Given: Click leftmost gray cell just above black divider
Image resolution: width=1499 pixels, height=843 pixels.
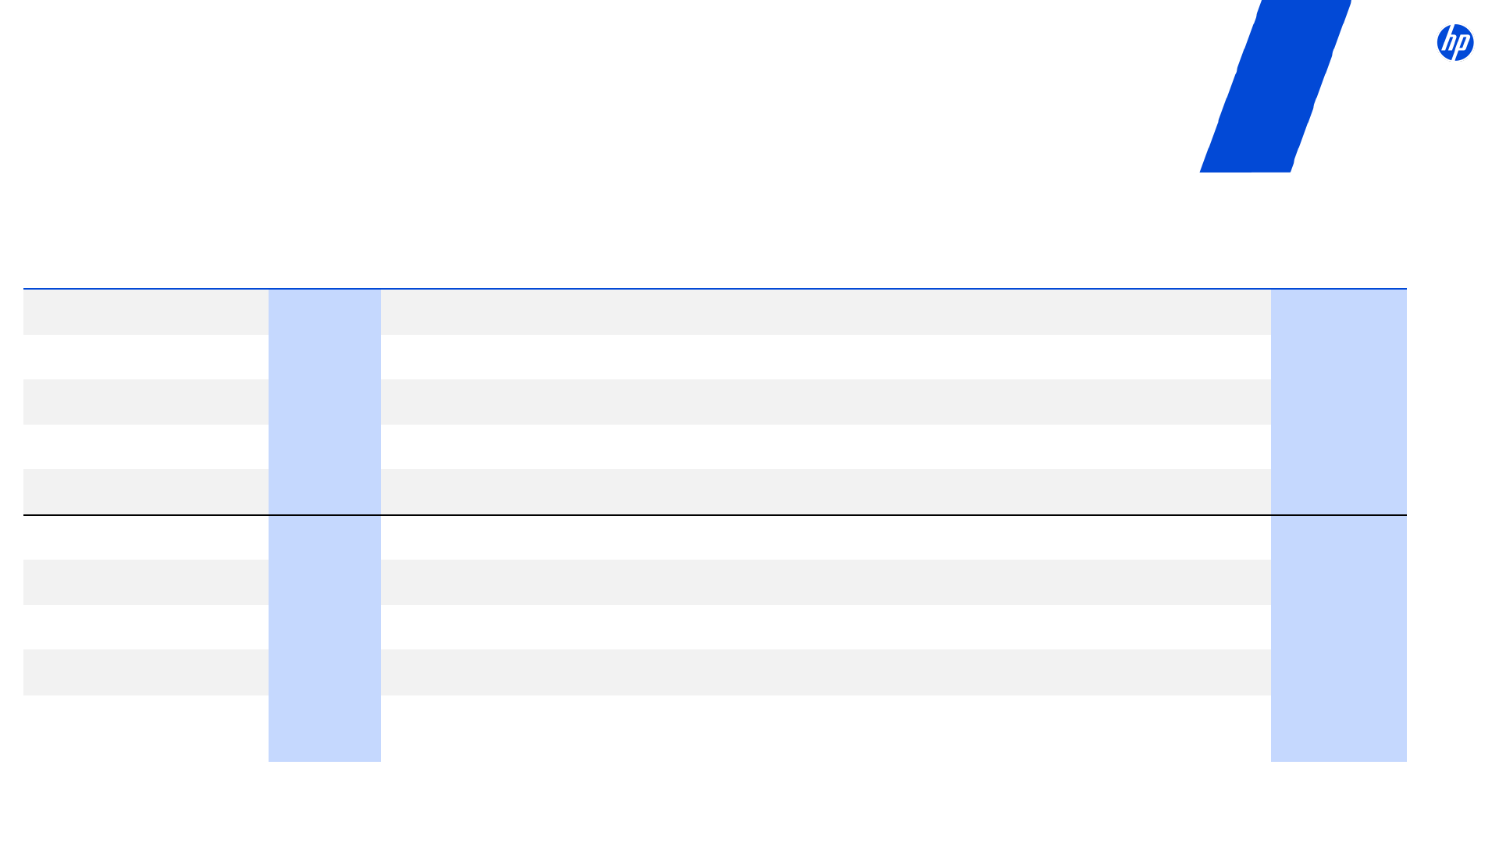Looking at the screenshot, I should 146,492.
